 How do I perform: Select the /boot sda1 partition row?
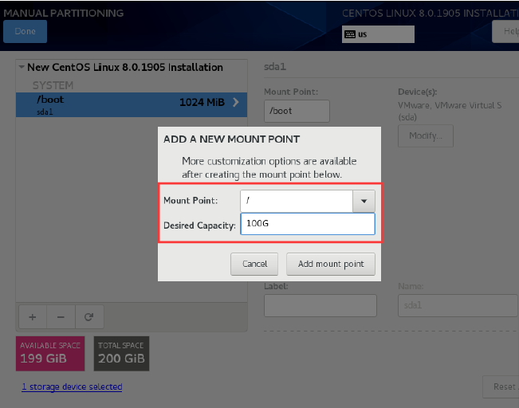click(132, 104)
